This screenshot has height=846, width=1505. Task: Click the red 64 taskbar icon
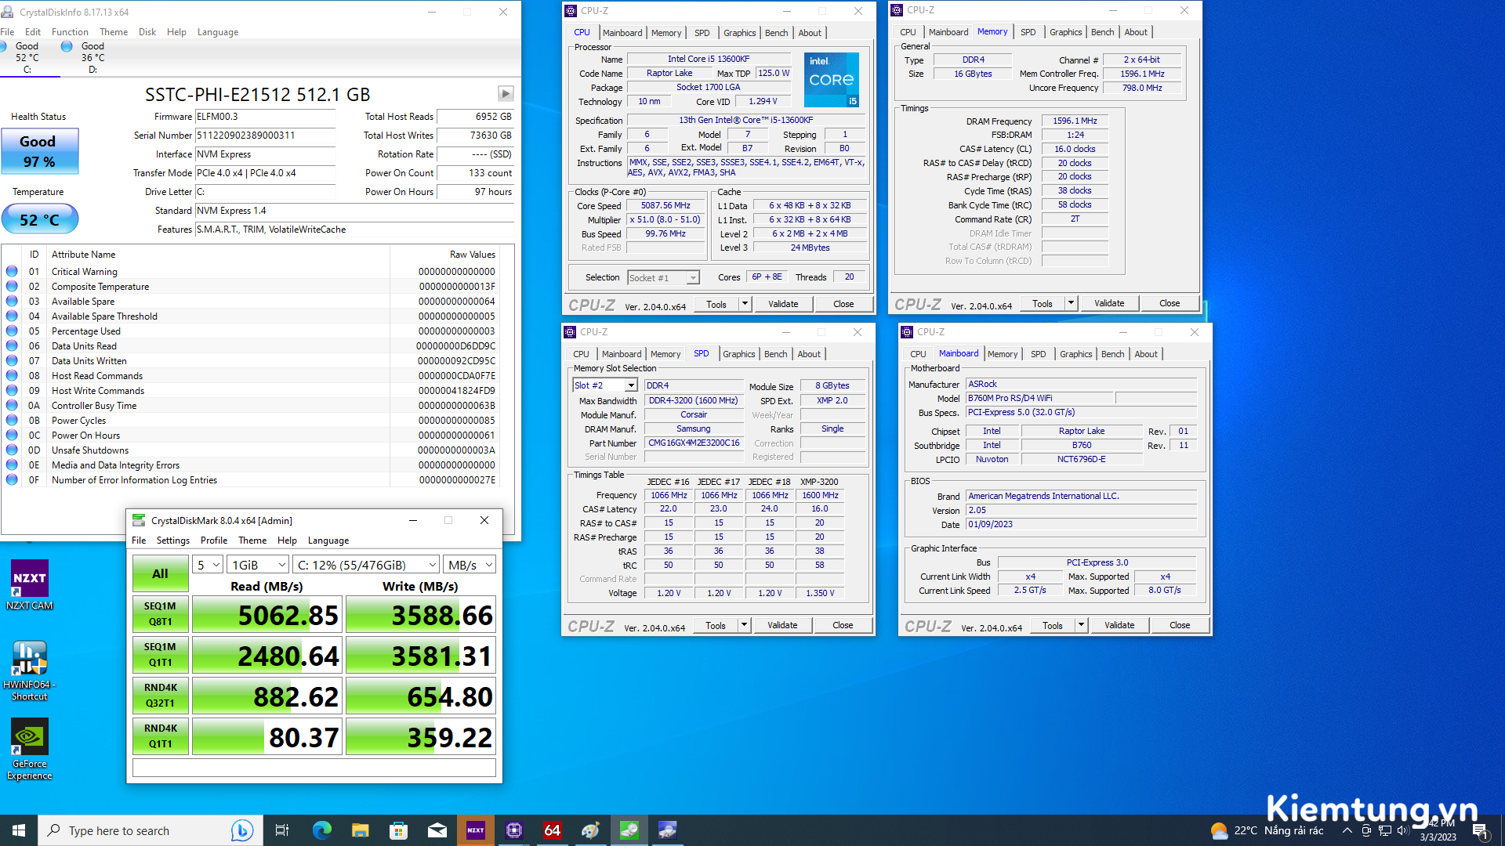(553, 830)
